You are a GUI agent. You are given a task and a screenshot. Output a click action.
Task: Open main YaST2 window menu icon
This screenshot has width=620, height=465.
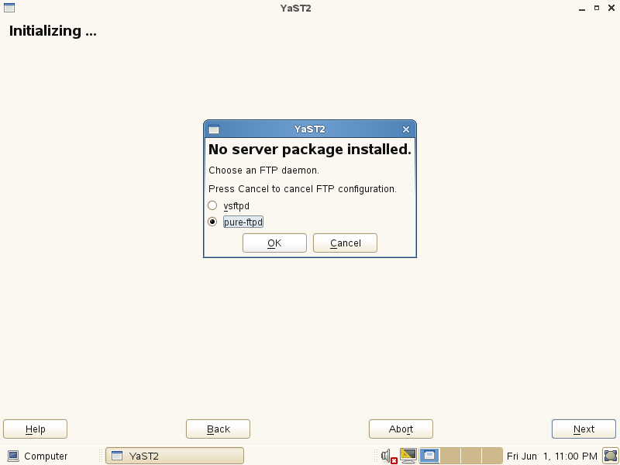tap(9, 8)
